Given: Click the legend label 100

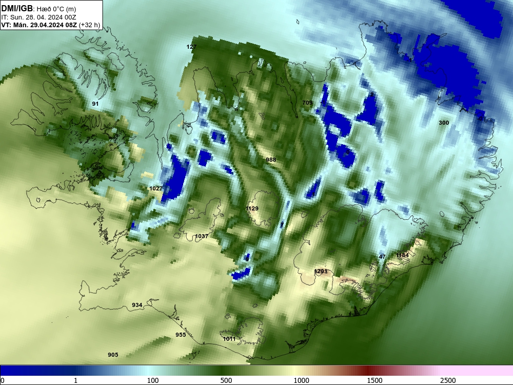Looking at the screenshot, I should click(x=153, y=380).
